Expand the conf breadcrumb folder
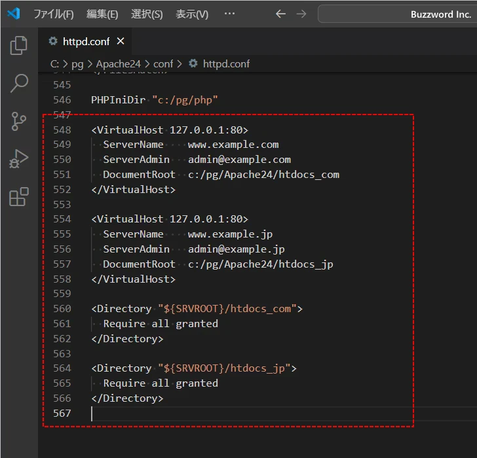The height and width of the screenshot is (458, 477). coord(163,63)
